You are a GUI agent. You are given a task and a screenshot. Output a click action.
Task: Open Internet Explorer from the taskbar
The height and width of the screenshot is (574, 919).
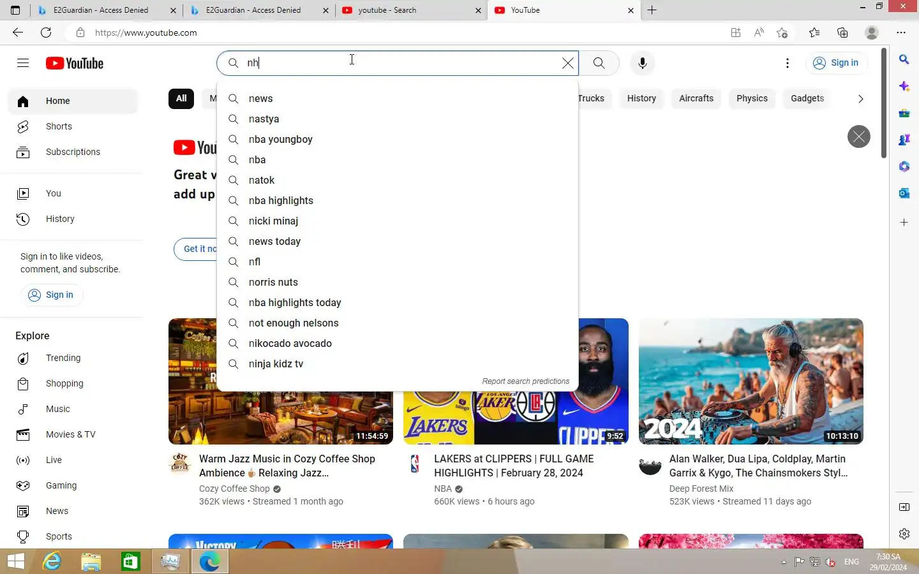52,561
